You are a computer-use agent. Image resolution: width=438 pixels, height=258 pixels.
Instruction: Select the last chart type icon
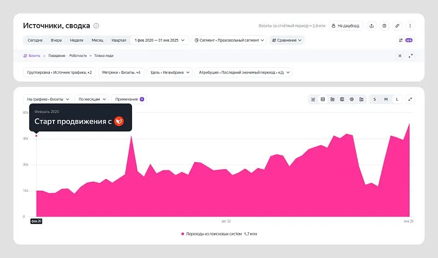tap(361, 99)
